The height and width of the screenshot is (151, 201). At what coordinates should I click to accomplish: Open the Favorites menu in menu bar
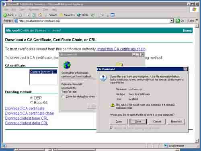click(34, 10)
